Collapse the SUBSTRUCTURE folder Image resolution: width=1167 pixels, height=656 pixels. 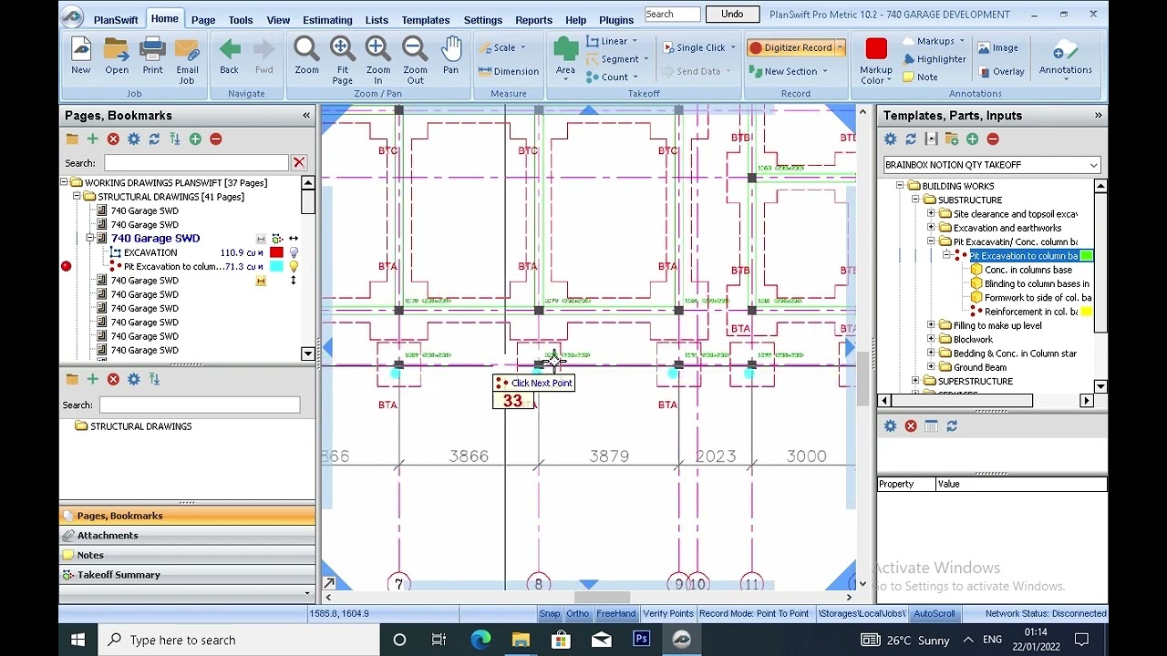(x=915, y=200)
